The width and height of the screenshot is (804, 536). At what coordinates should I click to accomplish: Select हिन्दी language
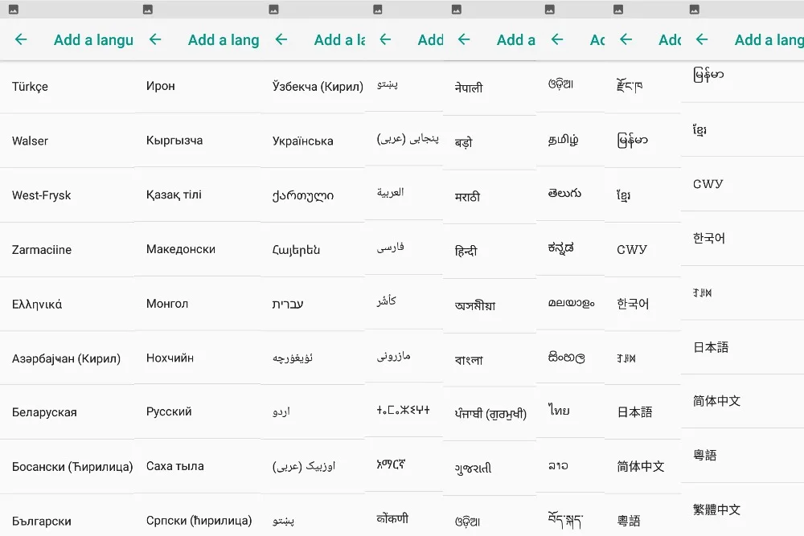click(x=490, y=251)
